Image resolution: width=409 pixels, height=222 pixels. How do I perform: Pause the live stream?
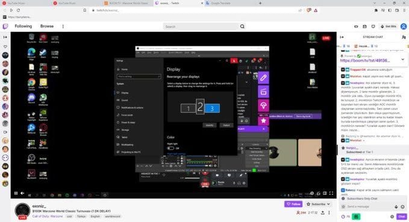(16, 193)
